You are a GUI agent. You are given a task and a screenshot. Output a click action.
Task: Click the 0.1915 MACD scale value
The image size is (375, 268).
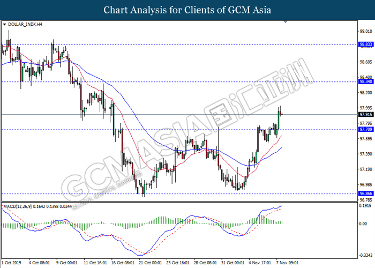365,205
